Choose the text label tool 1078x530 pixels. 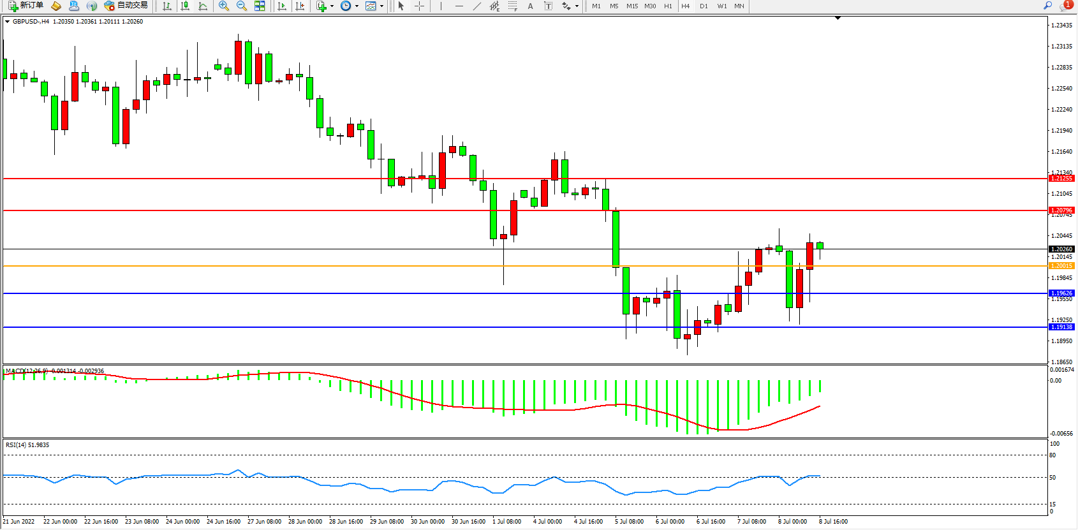tap(530, 6)
